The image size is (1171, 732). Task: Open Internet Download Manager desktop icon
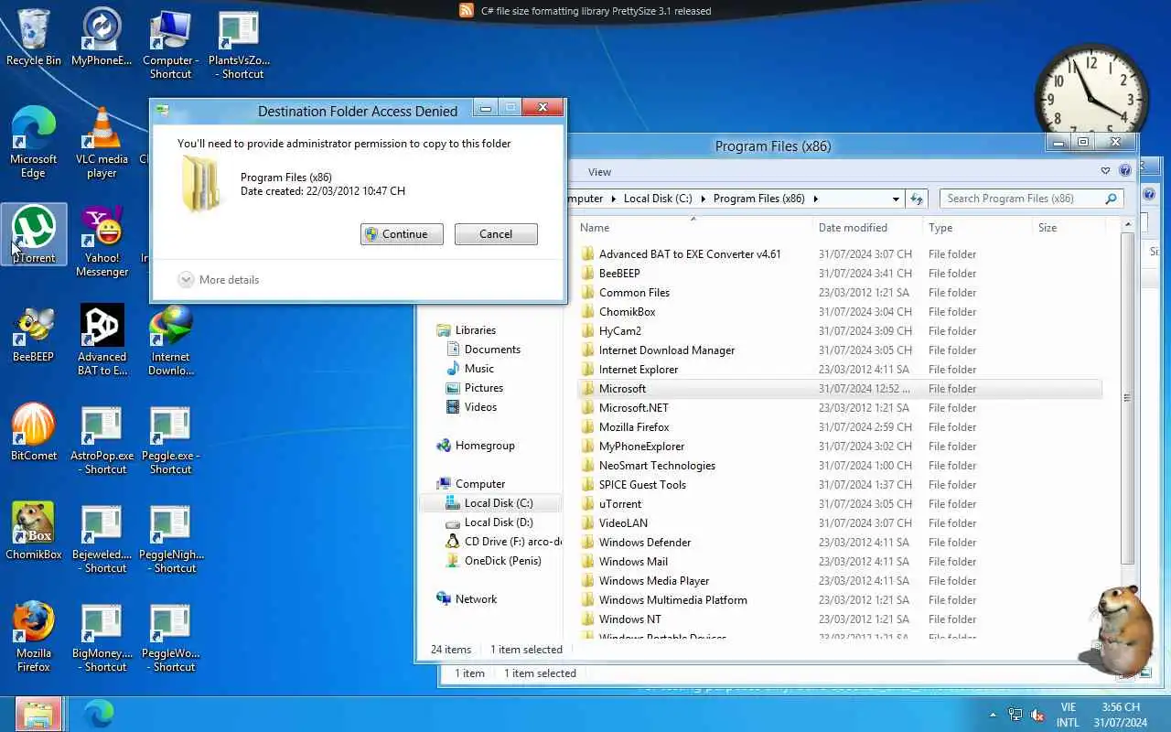[170, 339]
